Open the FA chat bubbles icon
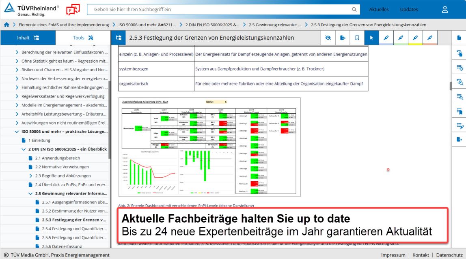 pos(73,9)
